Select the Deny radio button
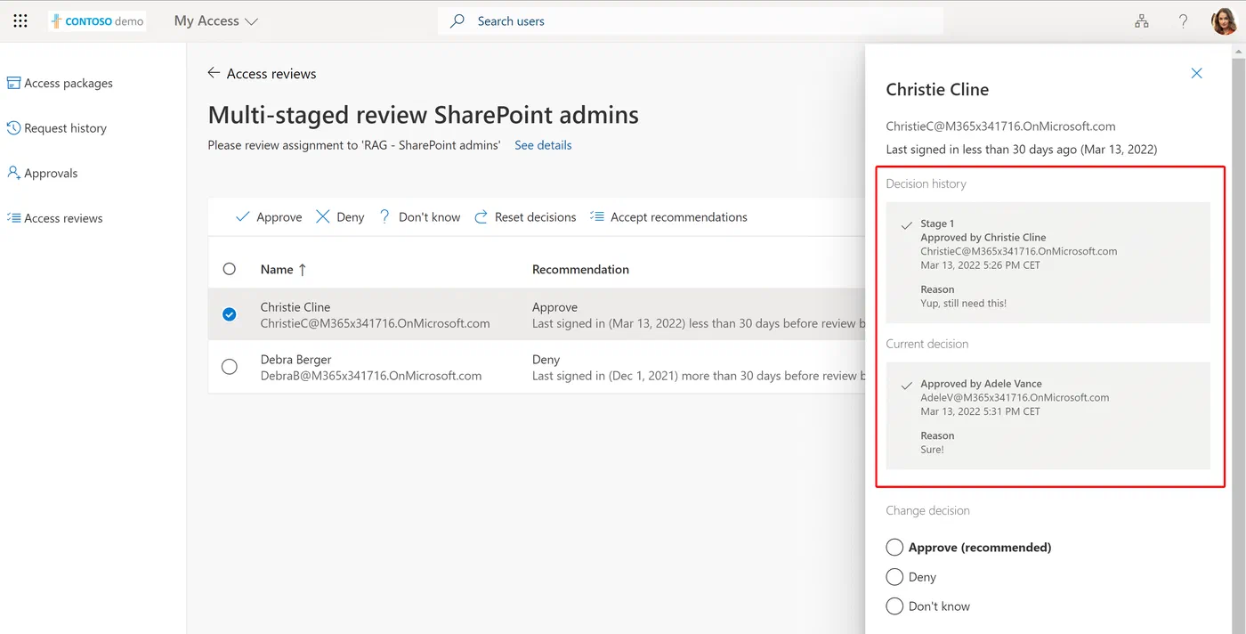This screenshot has height=634, width=1246. [894, 577]
